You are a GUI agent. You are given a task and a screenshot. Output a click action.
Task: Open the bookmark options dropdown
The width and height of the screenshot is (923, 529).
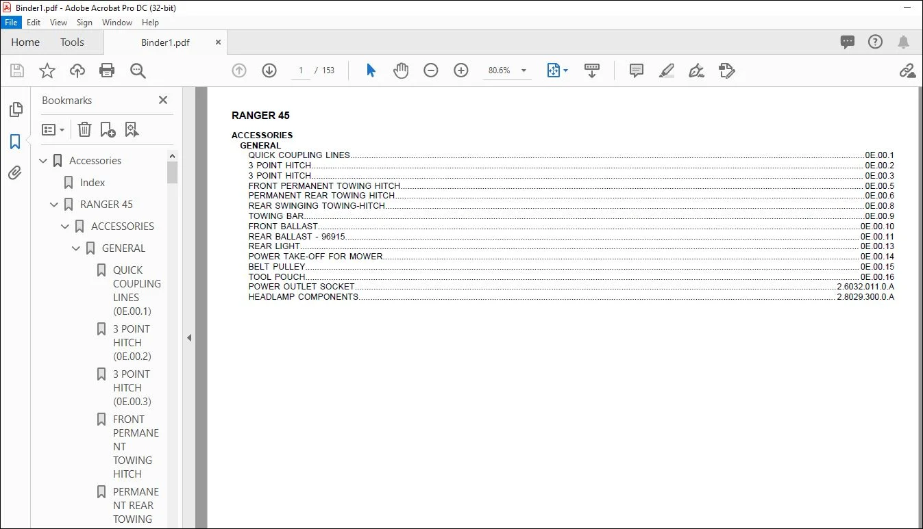pos(53,129)
